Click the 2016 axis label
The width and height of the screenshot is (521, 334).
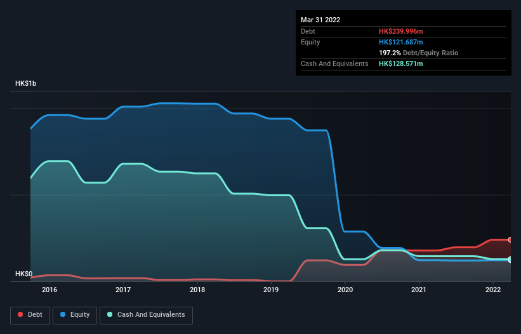coord(49,290)
